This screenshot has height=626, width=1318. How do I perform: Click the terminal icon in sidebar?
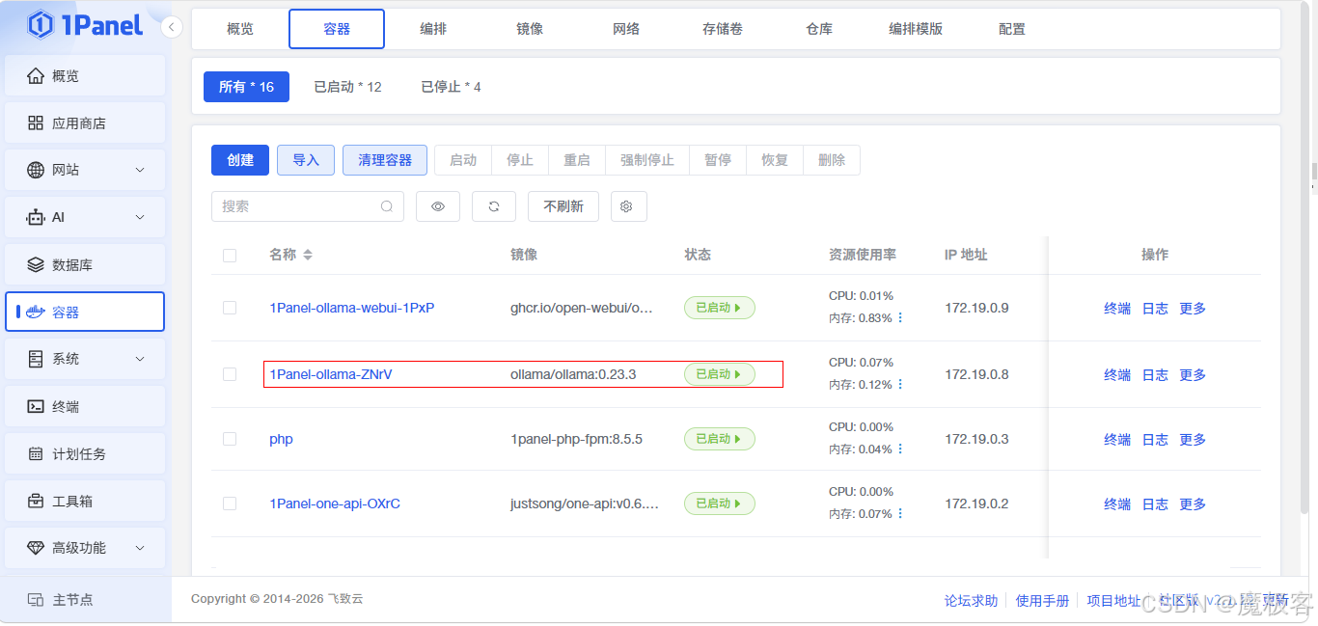(x=36, y=406)
